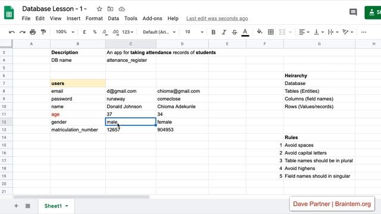Open the View menu

(x=55, y=18)
